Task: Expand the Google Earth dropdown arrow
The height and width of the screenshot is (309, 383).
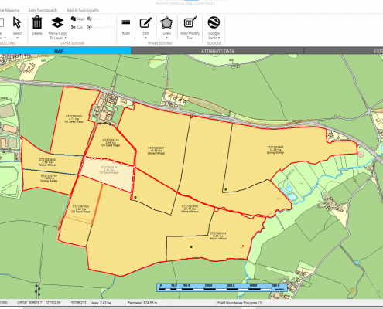Action: (x=219, y=38)
